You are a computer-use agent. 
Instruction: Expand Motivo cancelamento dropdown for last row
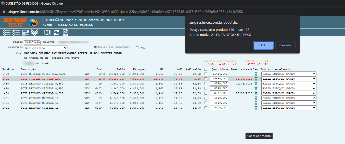(x=289, y=108)
